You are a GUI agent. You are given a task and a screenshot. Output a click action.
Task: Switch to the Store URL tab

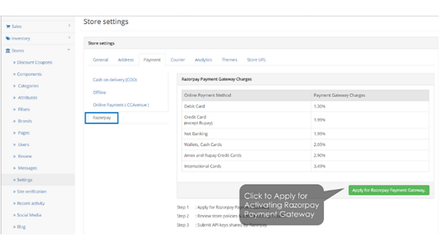tap(256, 60)
